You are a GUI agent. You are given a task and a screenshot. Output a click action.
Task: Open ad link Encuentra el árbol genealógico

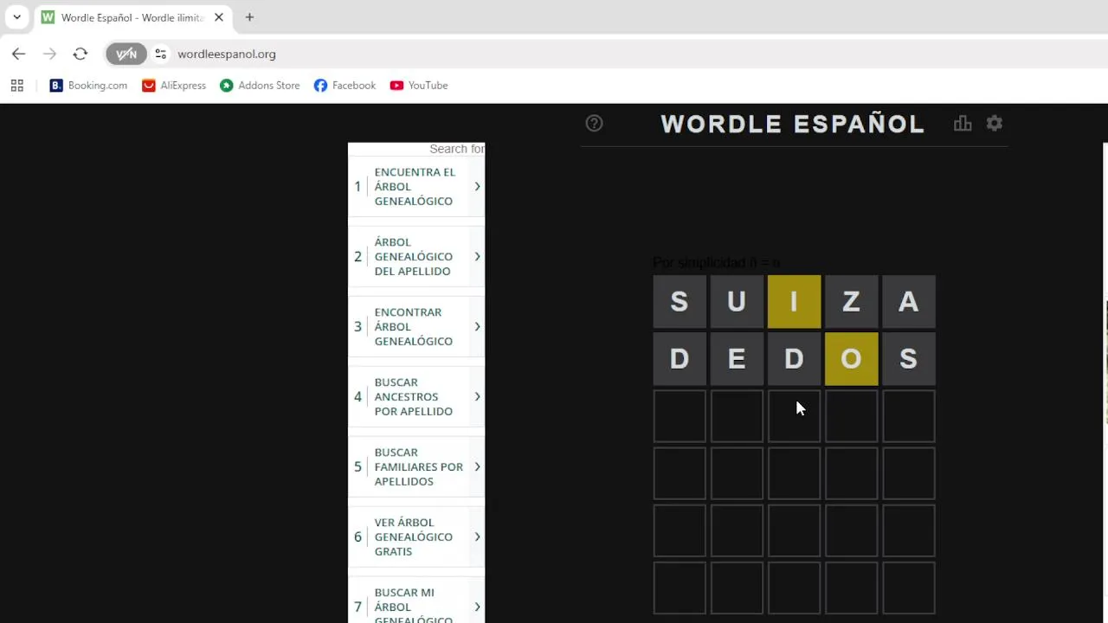[x=416, y=187]
